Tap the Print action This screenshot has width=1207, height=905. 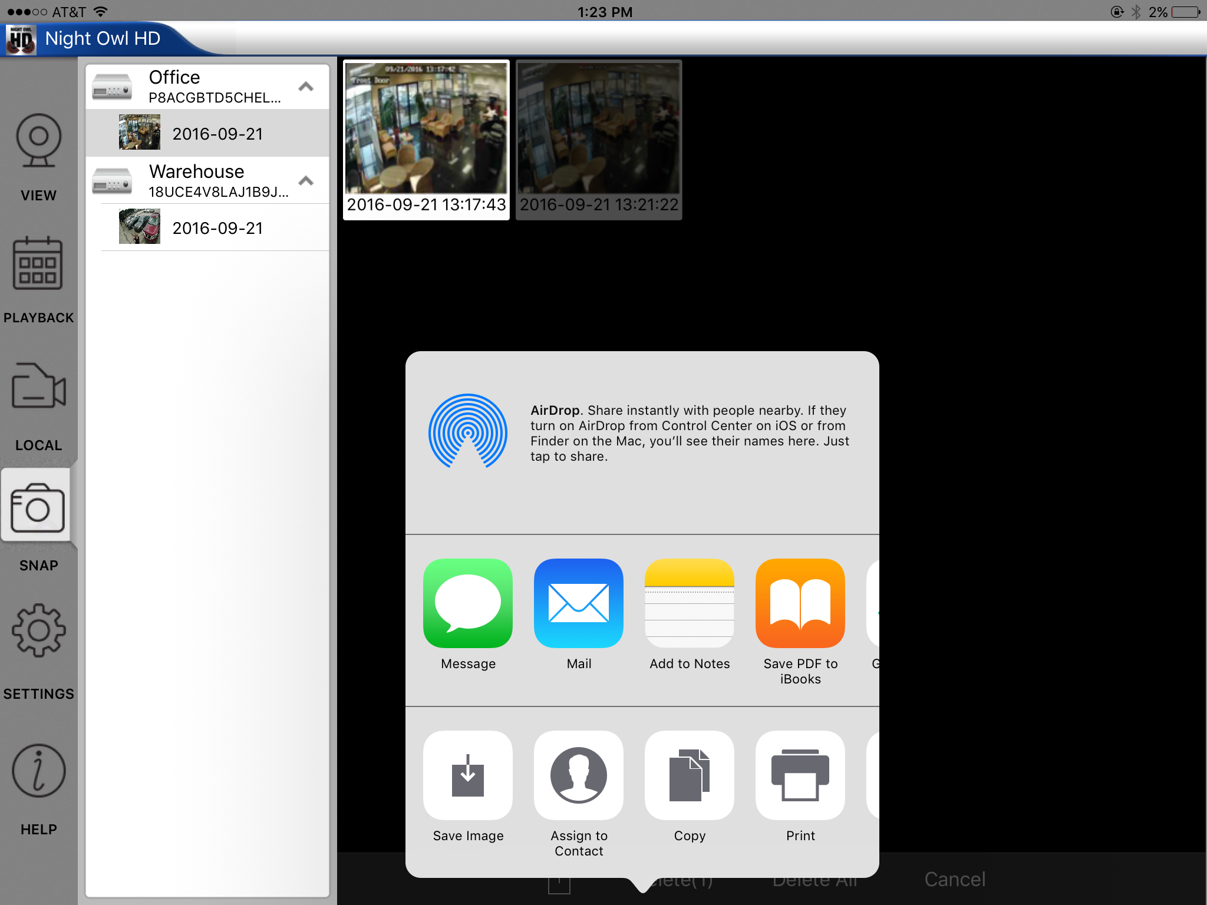click(x=800, y=786)
